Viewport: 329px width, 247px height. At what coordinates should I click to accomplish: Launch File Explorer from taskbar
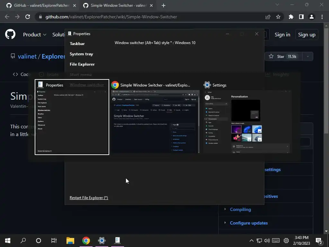70,241
